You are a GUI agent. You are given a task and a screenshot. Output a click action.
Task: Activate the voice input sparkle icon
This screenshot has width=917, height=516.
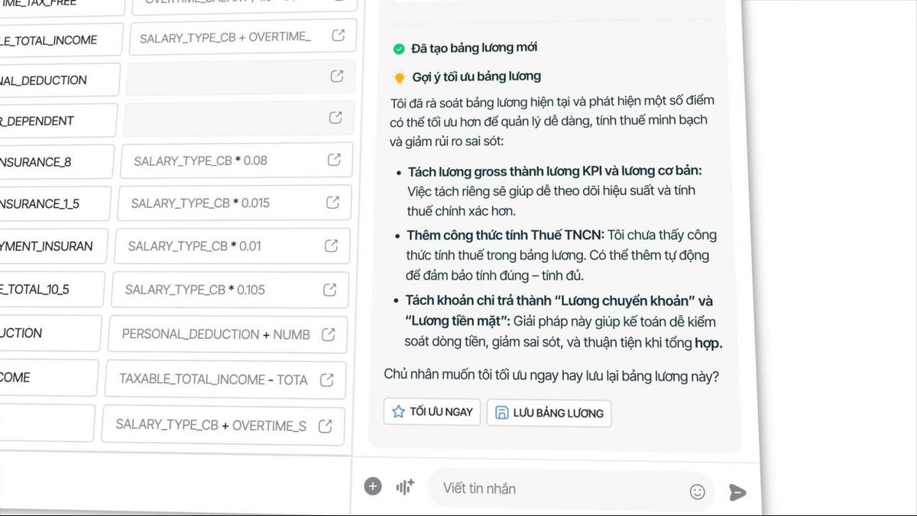click(404, 487)
